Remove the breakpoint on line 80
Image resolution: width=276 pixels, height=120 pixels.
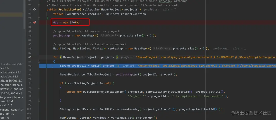pos(34,22)
